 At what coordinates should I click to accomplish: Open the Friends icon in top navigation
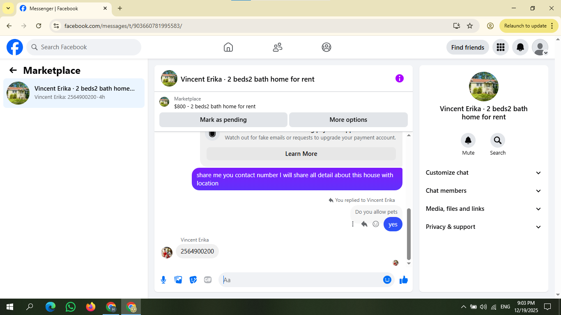[x=278, y=47]
